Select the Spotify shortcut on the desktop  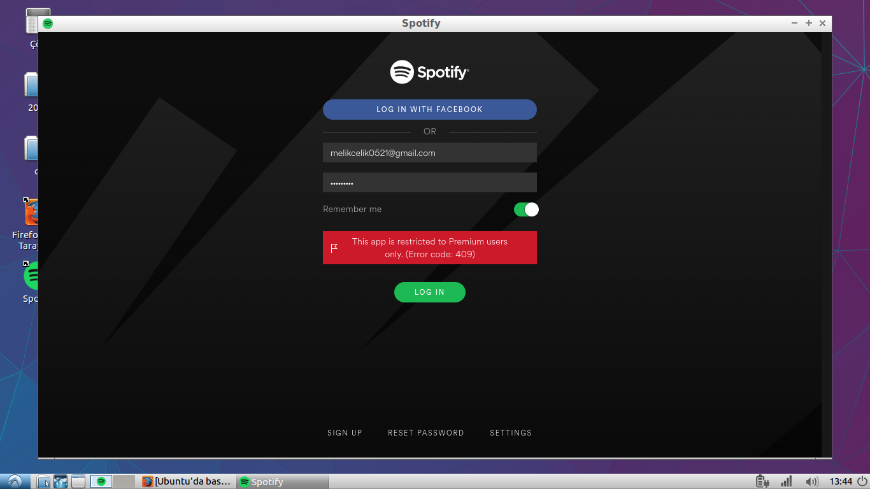click(x=31, y=281)
